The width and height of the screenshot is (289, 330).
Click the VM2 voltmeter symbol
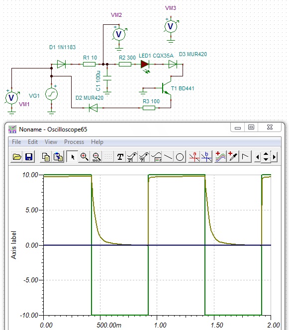119,35
